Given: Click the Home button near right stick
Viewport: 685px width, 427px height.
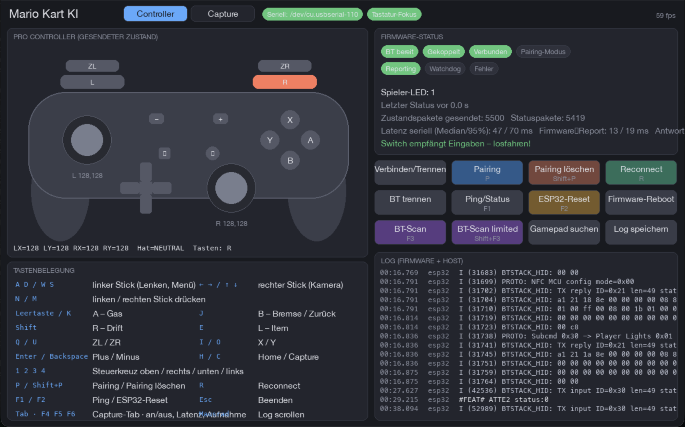Looking at the screenshot, I should pos(213,153).
